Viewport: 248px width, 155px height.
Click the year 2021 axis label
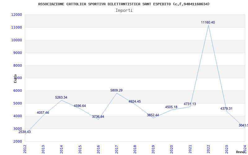pos(190,149)
